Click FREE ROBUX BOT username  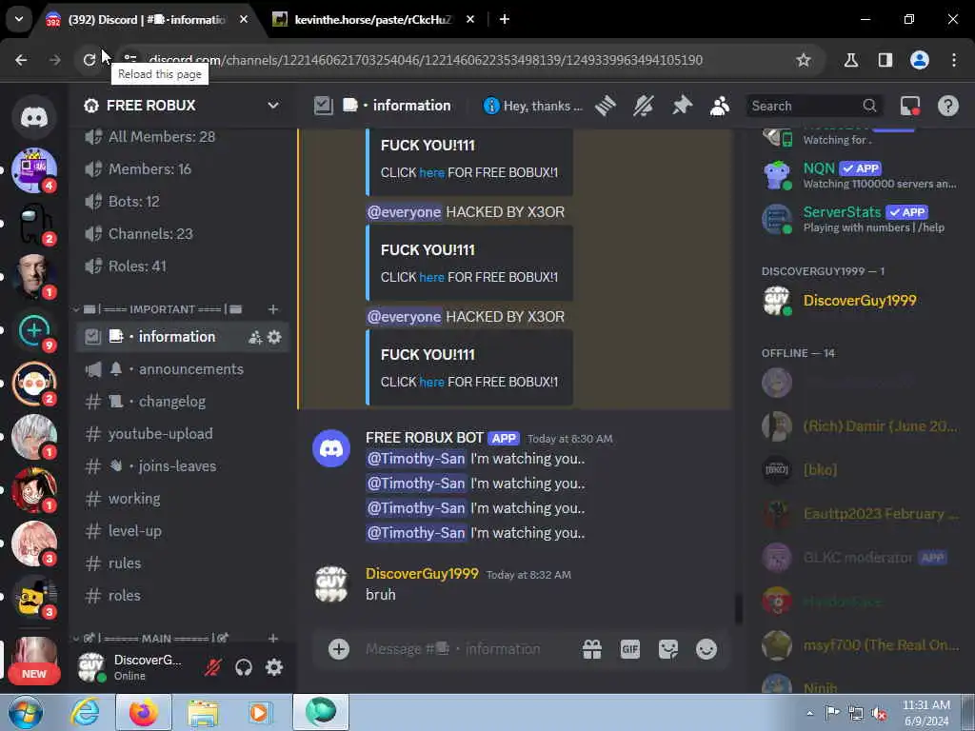tap(425, 438)
